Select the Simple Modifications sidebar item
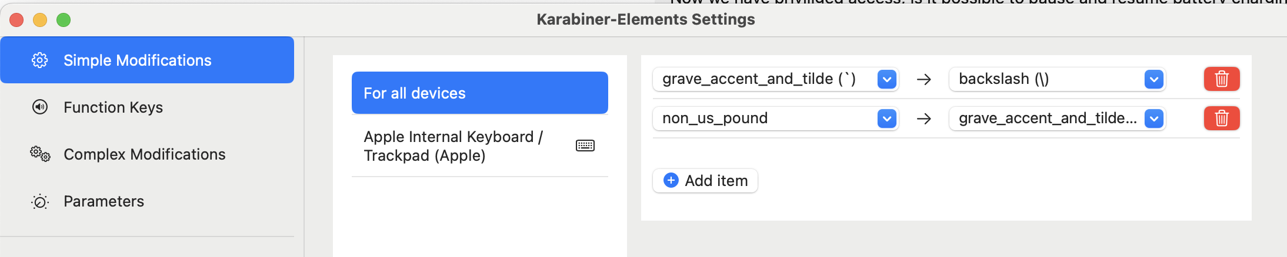1287x257 pixels. [x=147, y=60]
